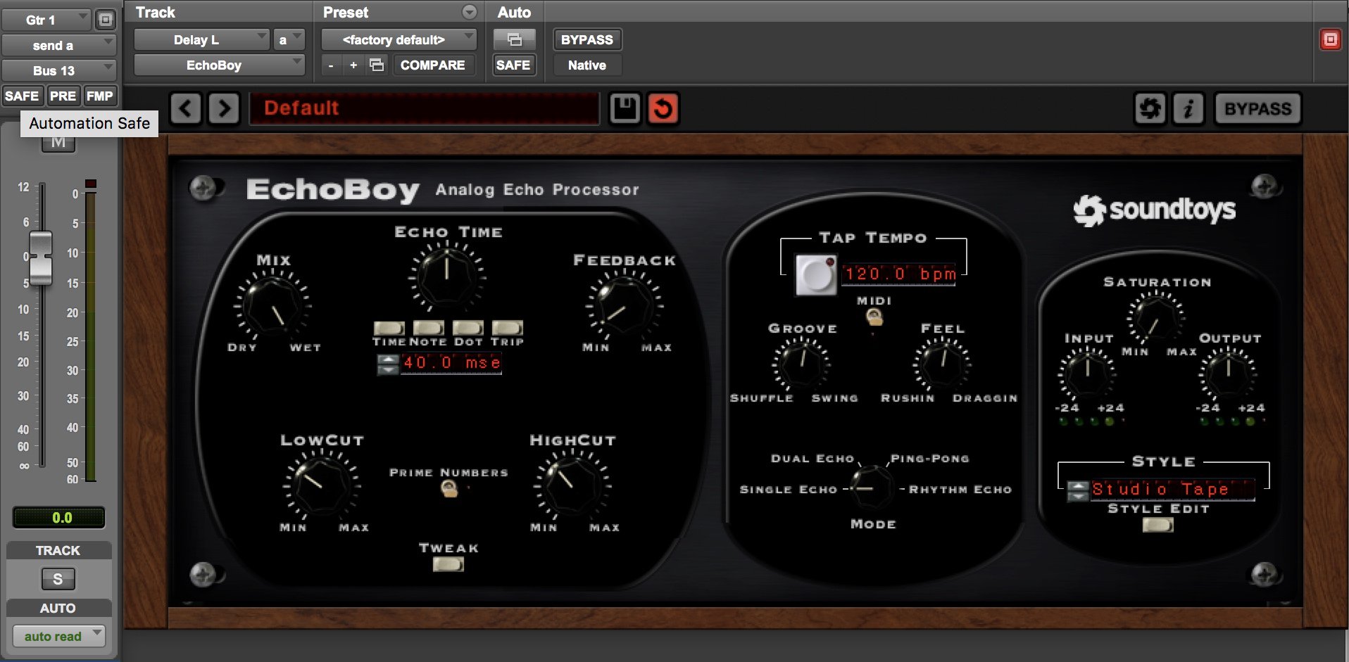This screenshot has width=1349, height=662.
Task: Click the save preset floppy disk icon
Action: [625, 109]
